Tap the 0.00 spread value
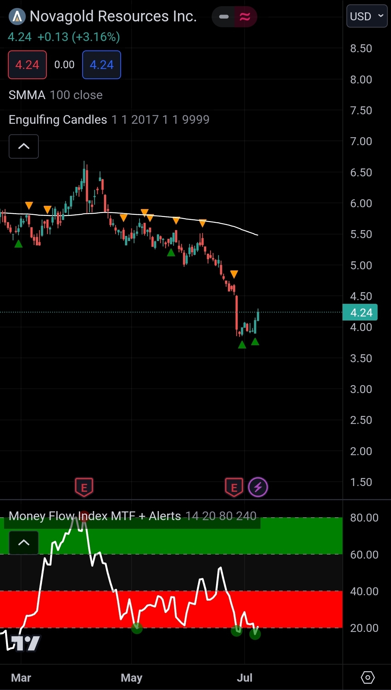391x690 pixels. (65, 65)
